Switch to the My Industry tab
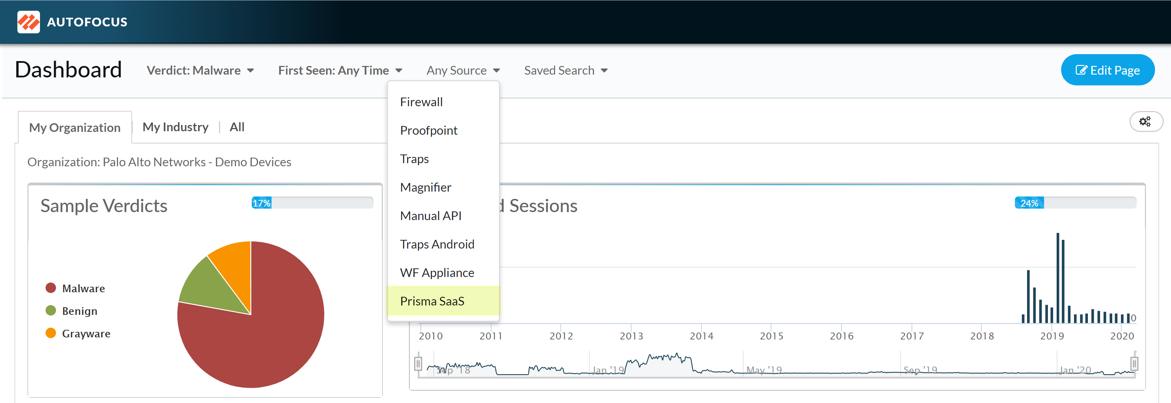Image resolution: width=1171 pixels, height=403 pixels. pos(175,127)
